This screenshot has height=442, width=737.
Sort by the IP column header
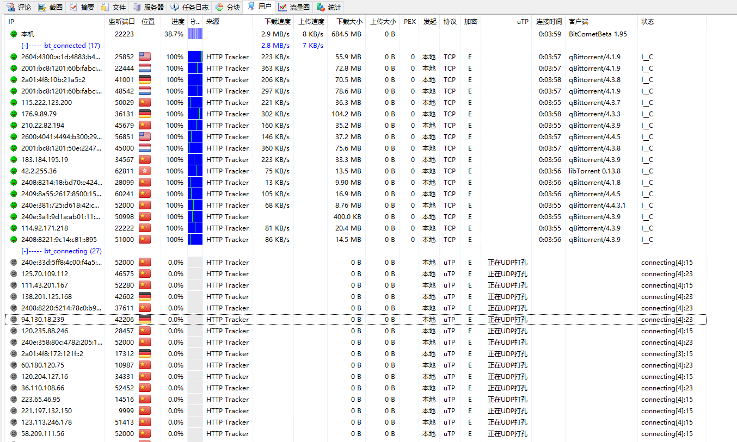coord(55,22)
